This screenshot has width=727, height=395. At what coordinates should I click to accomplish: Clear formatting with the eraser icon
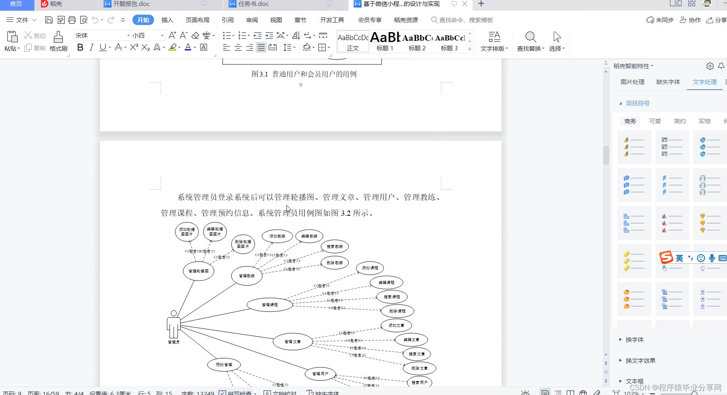[195, 35]
